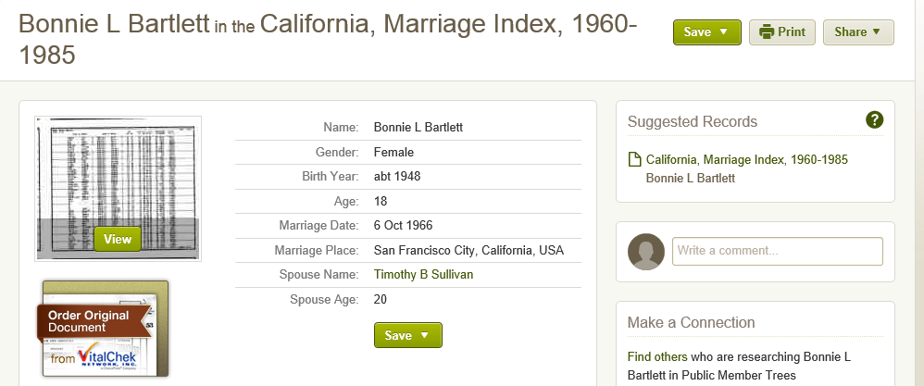924x386 pixels.
Task: Open the Timothy B Sullivan spouse link
Action: tap(423, 275)
